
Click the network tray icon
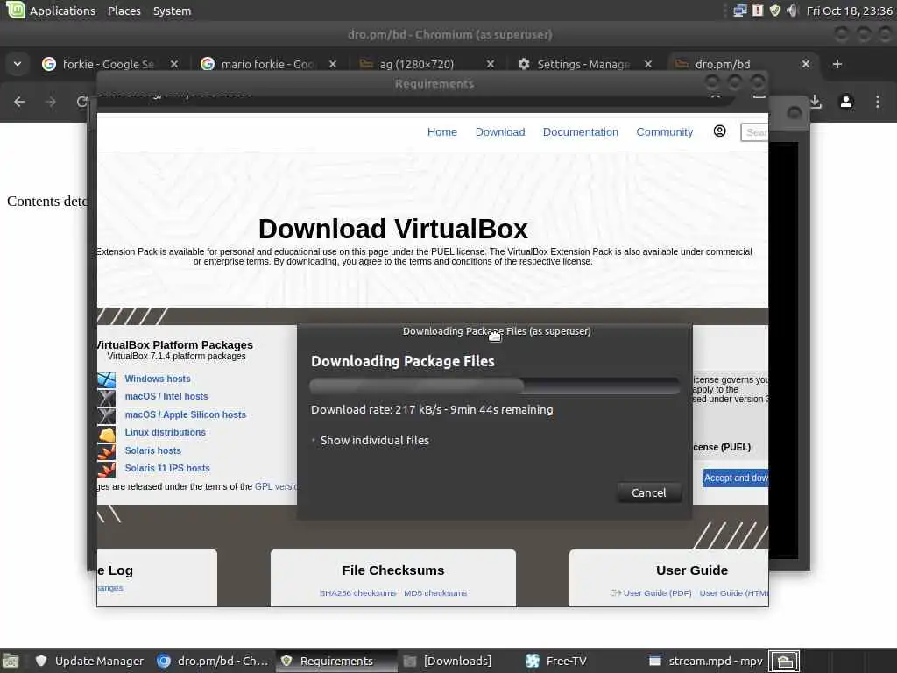pos(739,11)
